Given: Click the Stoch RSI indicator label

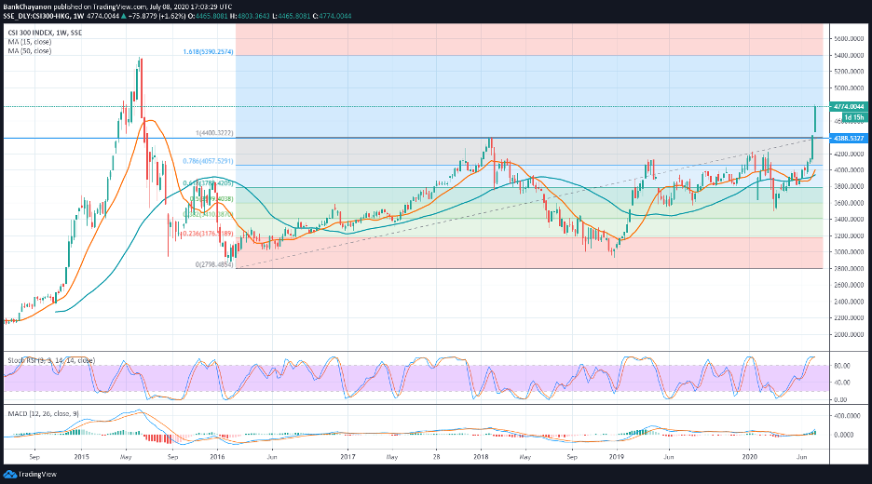Looking at the screenshot, I should (48, 358).
